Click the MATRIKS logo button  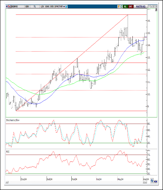(140, 6)
